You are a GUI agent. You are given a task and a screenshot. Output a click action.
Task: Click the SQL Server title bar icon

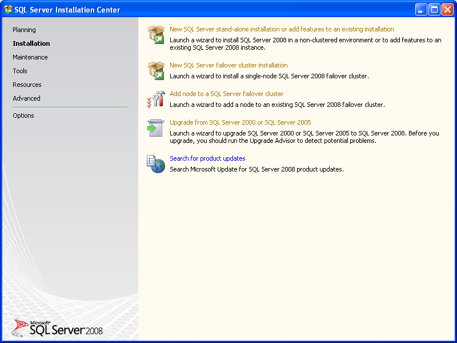[8, 10]
